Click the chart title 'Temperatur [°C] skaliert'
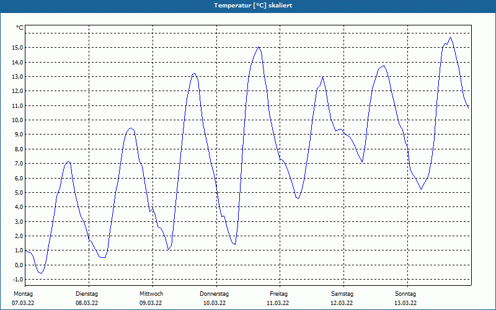Screen dimensions: 496x310 [253, 6]
